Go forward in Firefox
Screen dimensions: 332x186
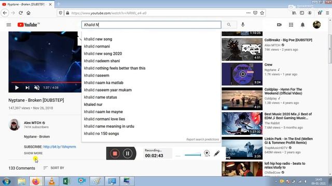pyautogui.click(x=13, y=13)
